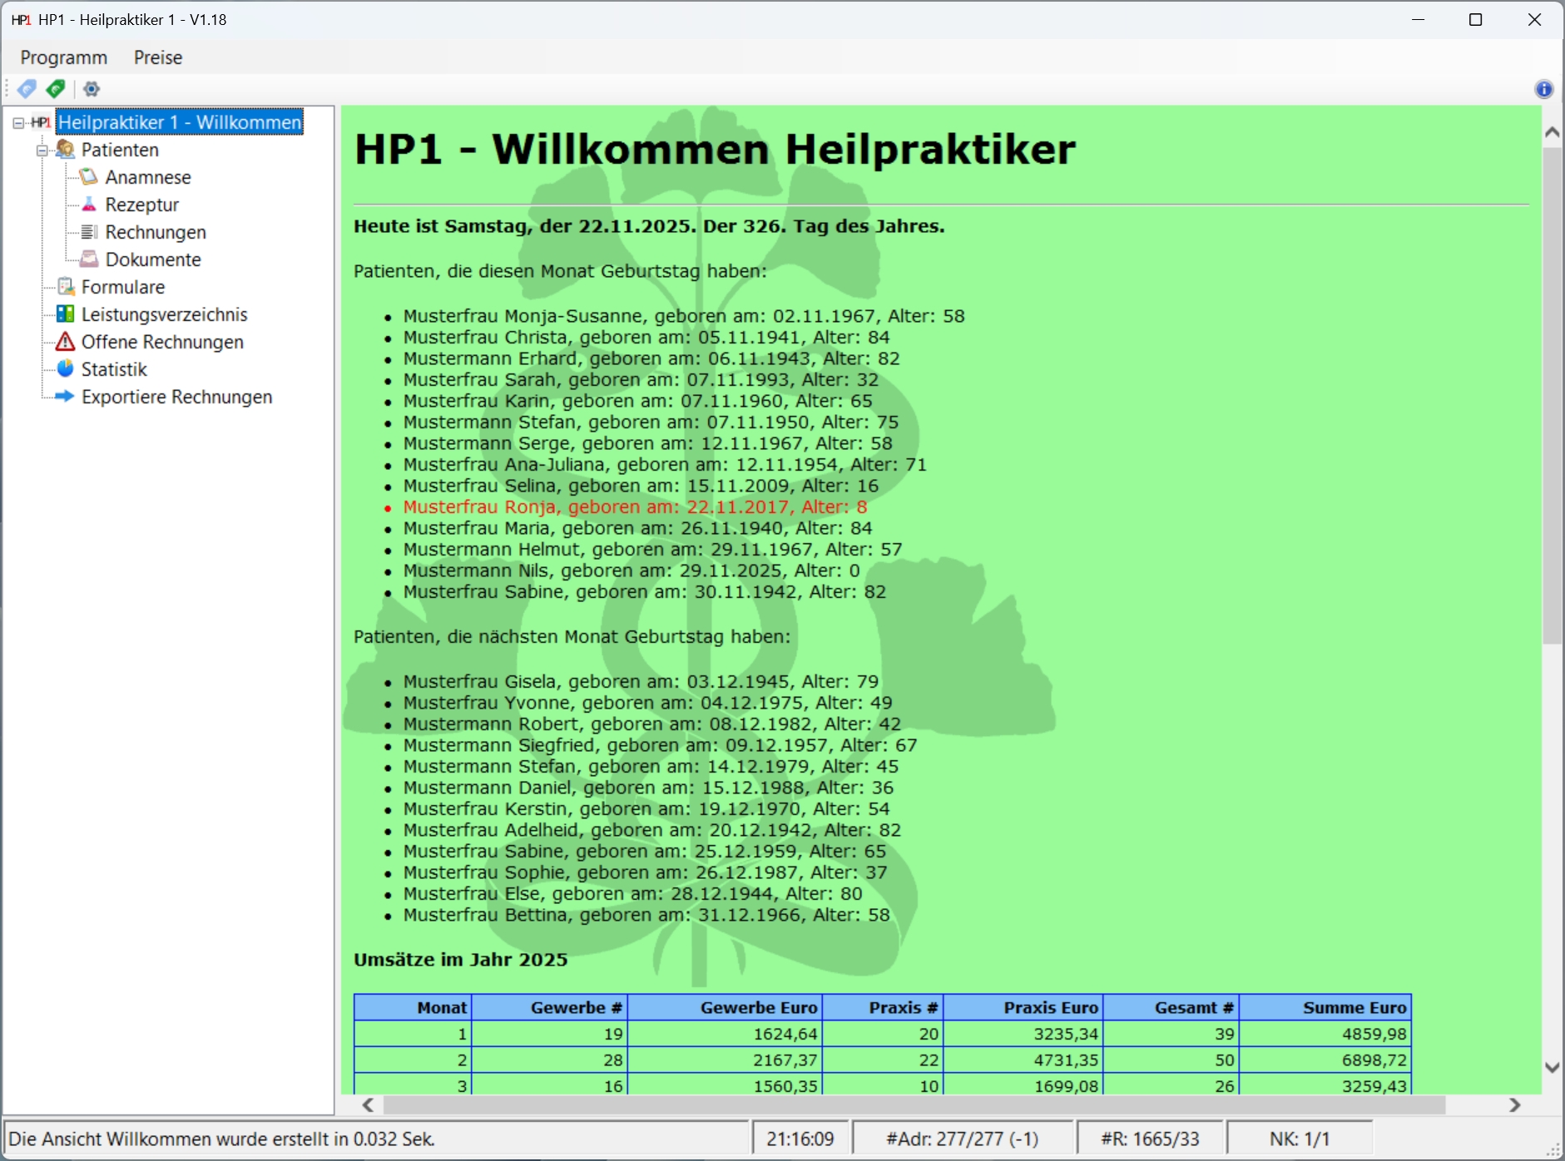The image size is (1565, 1161).
Task: Click the horizontal scrollbar left arrow
Action: click(x=368, y=1104)
